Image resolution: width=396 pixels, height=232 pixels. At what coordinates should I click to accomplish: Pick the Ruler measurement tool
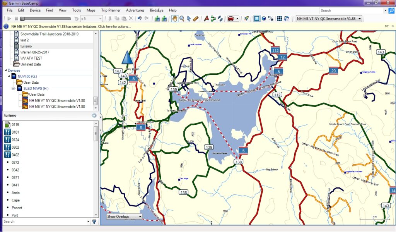coord(195,18)
